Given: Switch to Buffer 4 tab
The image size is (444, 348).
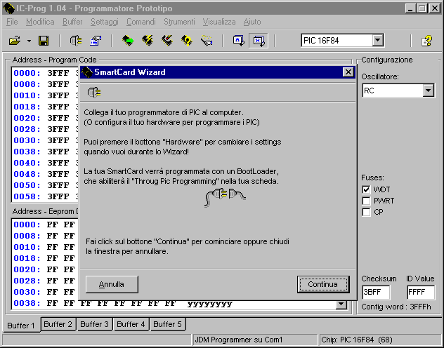Looking at the screenshot, I should coord(131,324).
